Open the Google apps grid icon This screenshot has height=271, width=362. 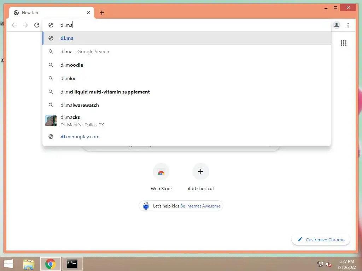coord(344,43)
